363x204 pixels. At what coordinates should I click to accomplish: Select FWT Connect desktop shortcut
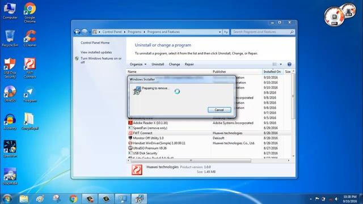tap(30, 68)
